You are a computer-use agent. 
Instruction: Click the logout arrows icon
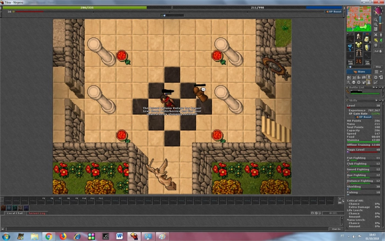381,77
